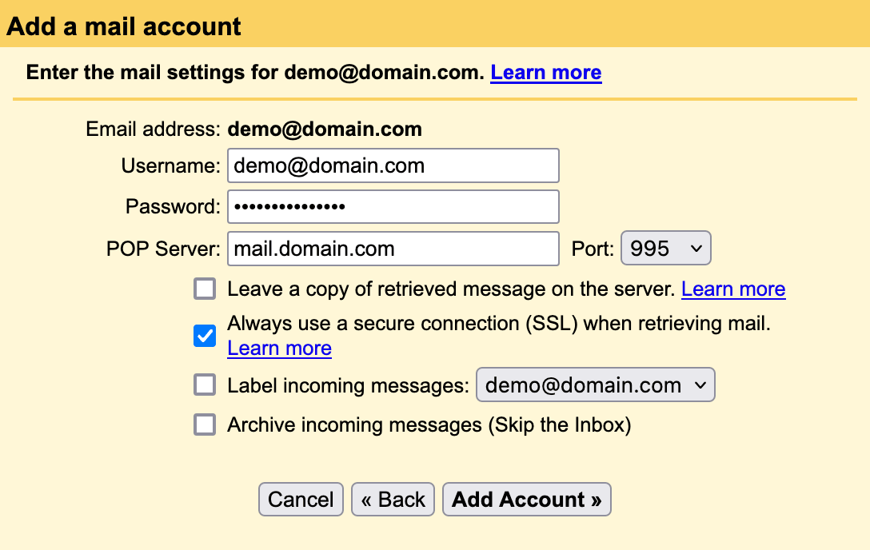The width and height of the screenshot is (870, 550).
Task: Click the Label incoming messages: text
Action: 349,385
